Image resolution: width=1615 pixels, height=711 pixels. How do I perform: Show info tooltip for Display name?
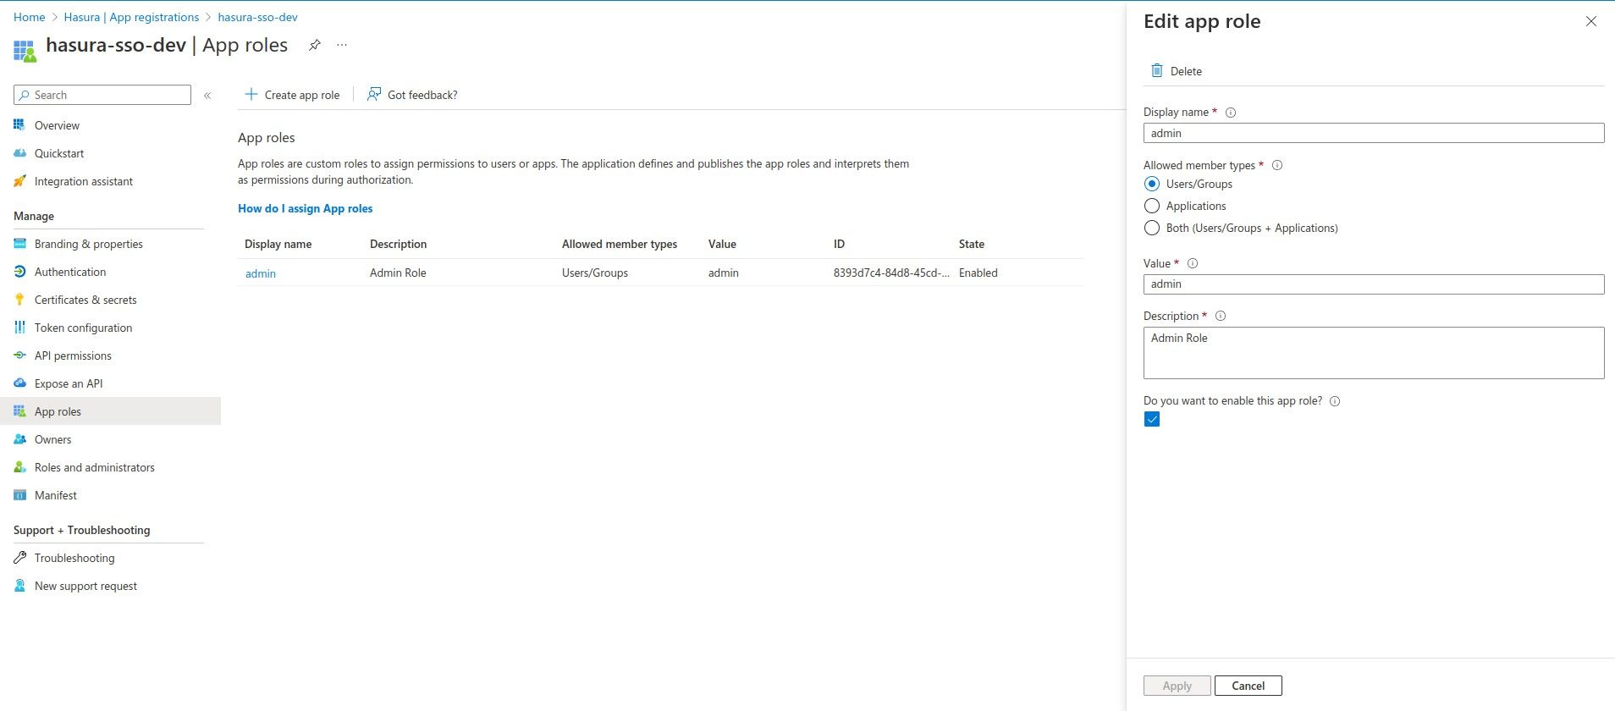point(1231,113)
